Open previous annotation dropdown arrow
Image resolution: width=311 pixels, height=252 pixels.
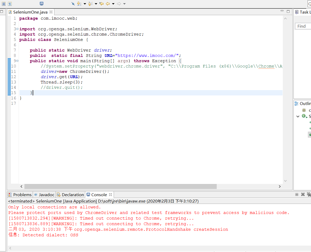click(96, 4)
